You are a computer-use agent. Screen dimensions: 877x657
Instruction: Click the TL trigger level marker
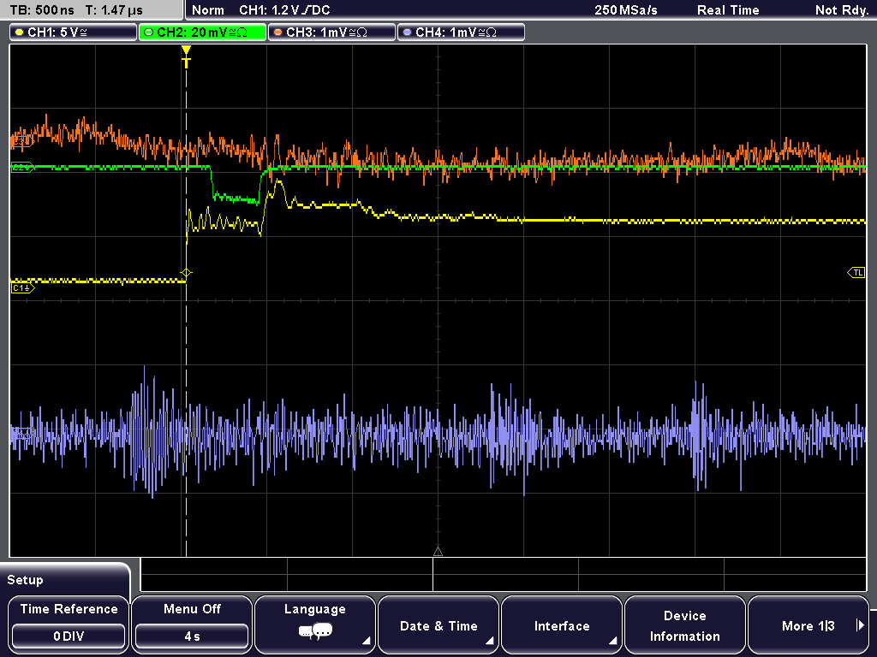tap(856, 273)
